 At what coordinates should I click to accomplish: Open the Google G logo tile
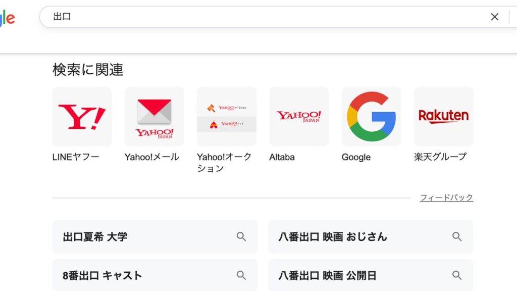[x=371, y=117]
